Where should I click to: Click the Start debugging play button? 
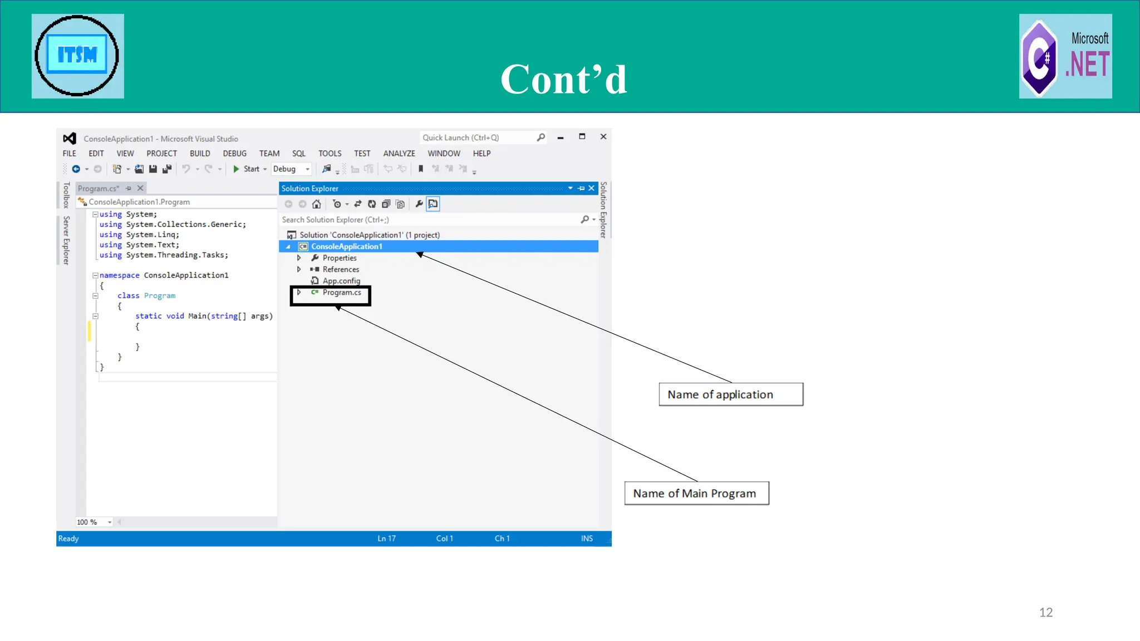(x=237, y=169)
